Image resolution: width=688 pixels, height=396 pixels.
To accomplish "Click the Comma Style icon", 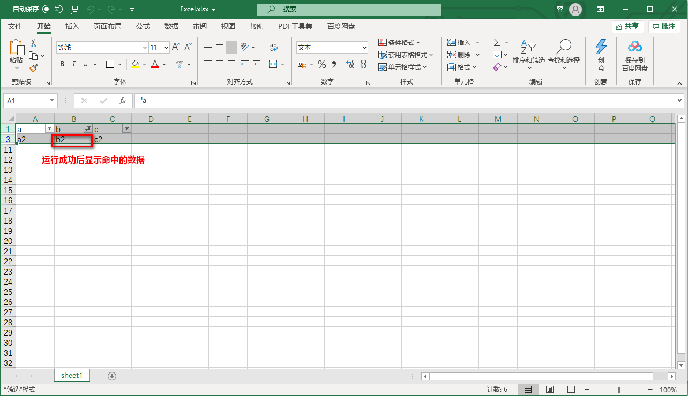I will [x=334, y=64].
